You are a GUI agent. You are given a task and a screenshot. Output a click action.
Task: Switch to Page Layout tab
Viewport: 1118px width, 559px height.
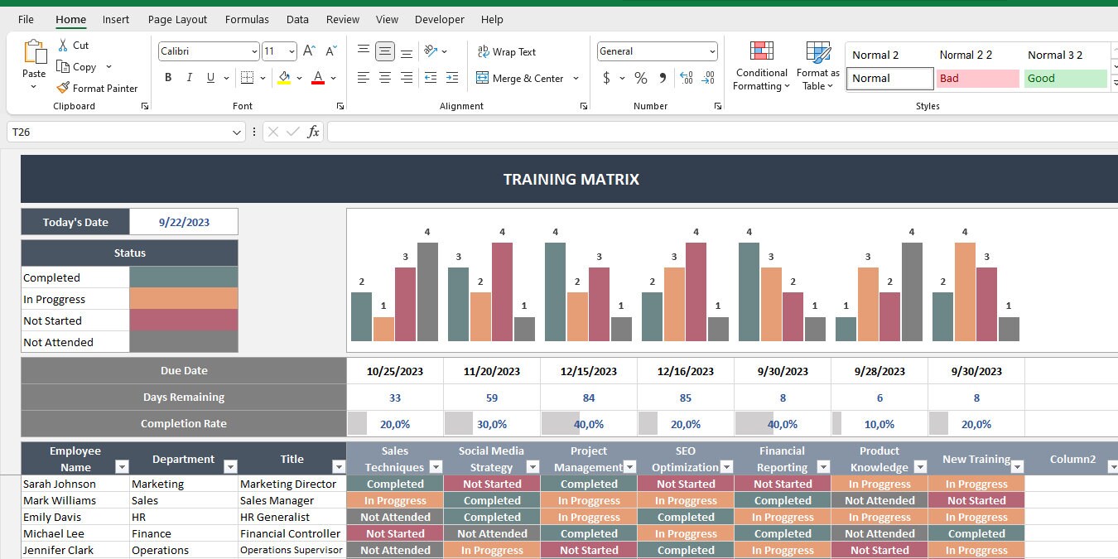click(178, 19)
